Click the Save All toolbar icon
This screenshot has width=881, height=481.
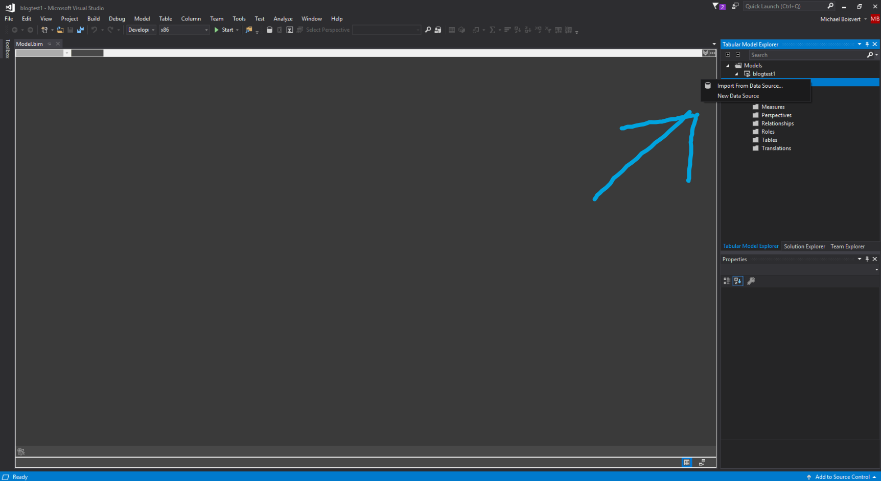tap(80, 30)
